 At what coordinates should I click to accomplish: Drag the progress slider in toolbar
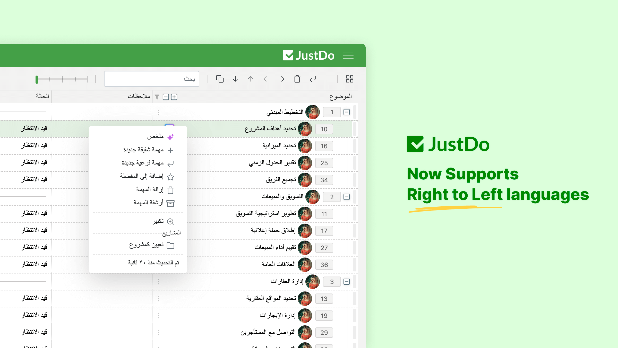click(37, 79)
